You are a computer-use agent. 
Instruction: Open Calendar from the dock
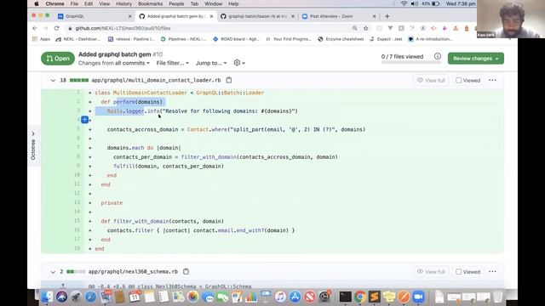(135, 297)
